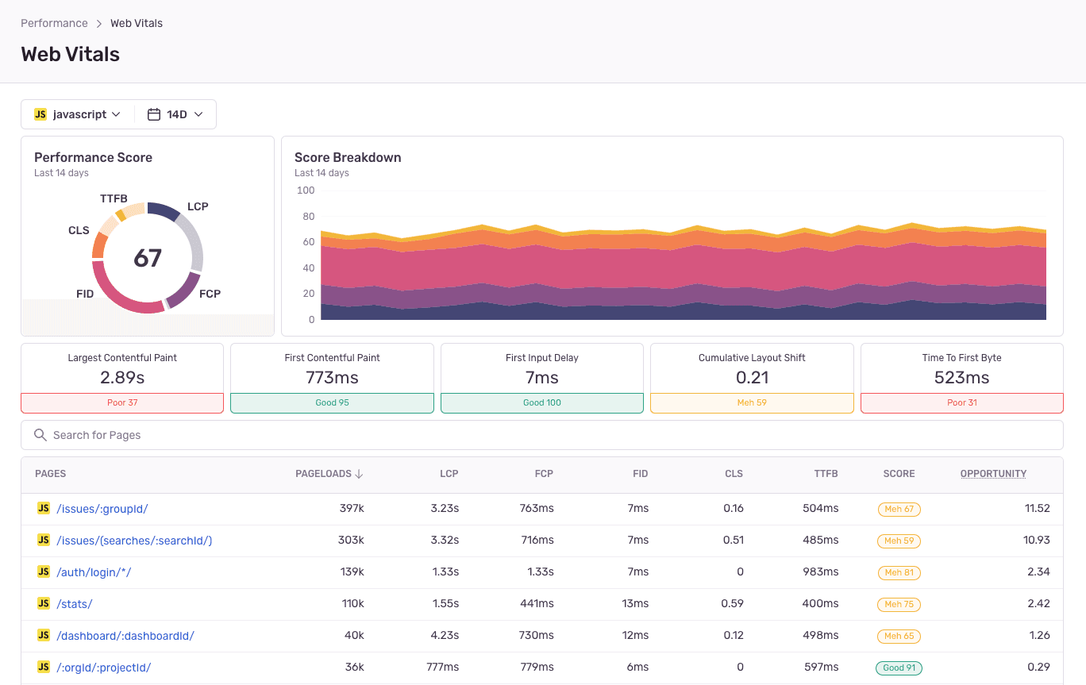Click the CLS label on the score ring
Image resolution: width=1086 pixels, height=685 pixels.
pos(79,230)
